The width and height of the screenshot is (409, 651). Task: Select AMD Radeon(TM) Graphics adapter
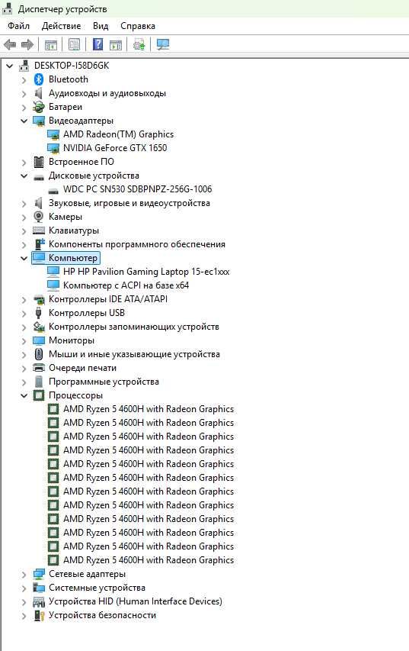pos(118,134)
